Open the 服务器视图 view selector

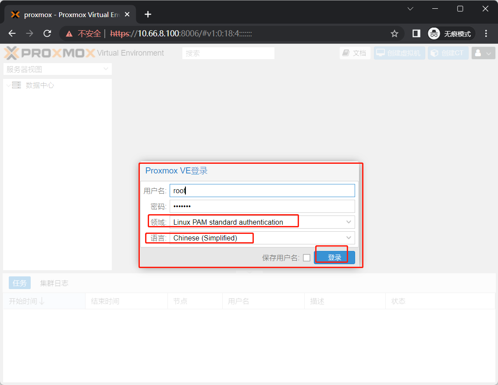pyautogui.click(x=57, y=69)
